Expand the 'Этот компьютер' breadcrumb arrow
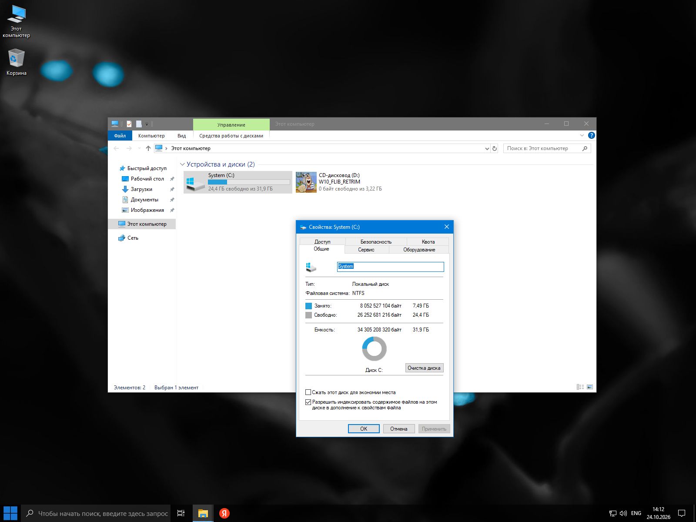Screen dimensions: 696x522 click(166, 148)
